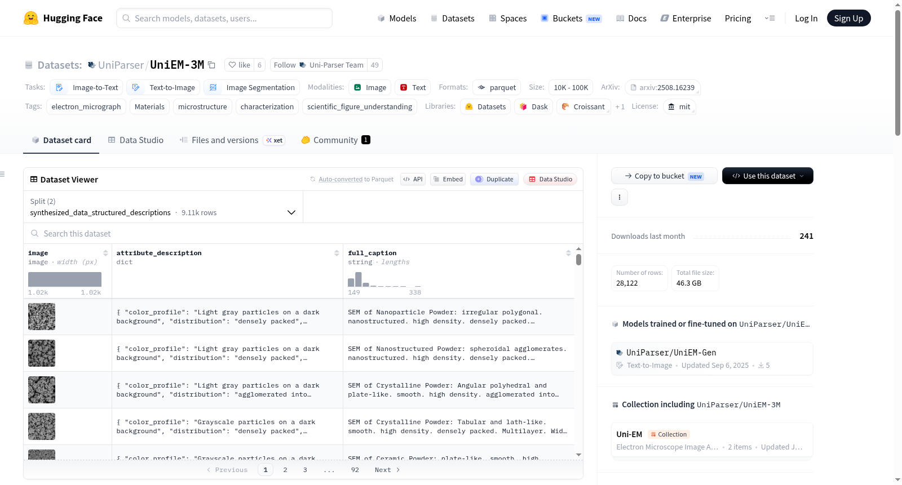902x485 pixels.
Task: Select the scientific_figure_understanding tag
Action: 360,106
